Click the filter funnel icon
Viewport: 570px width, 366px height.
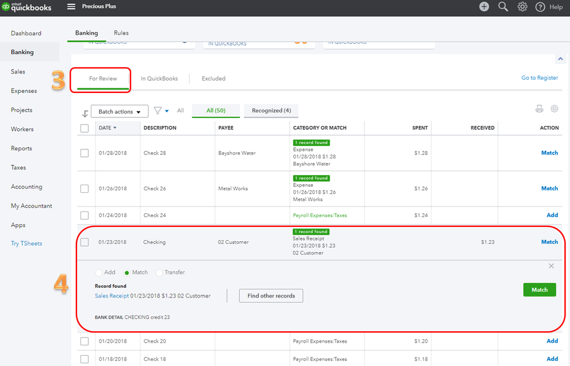(x=157, y=111)
